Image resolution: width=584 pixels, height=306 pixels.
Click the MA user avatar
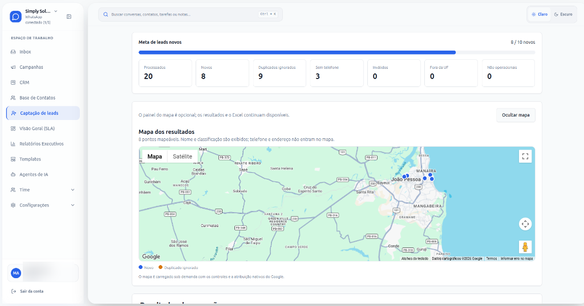(x=16, y=273)
